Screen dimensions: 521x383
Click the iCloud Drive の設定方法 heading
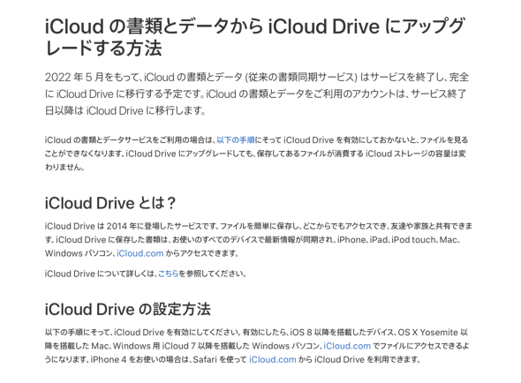(x=128, y=309)
